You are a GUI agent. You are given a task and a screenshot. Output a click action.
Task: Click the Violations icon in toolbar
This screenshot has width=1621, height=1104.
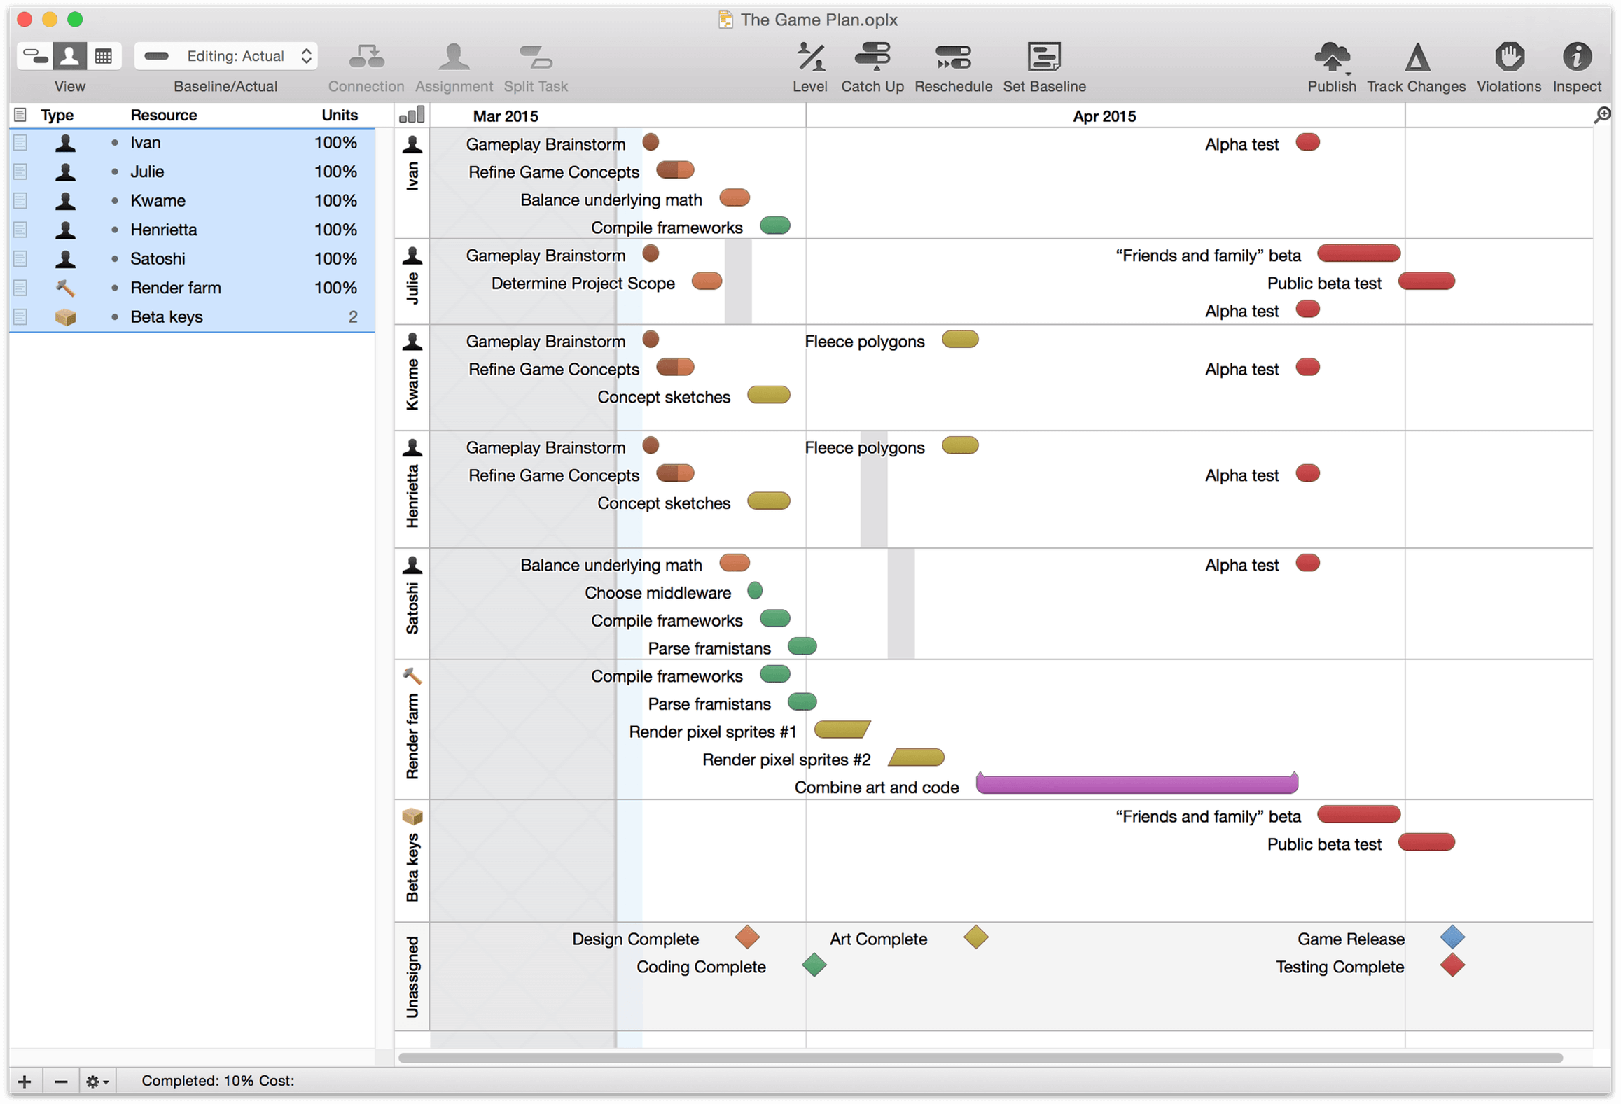(1508, 57)
